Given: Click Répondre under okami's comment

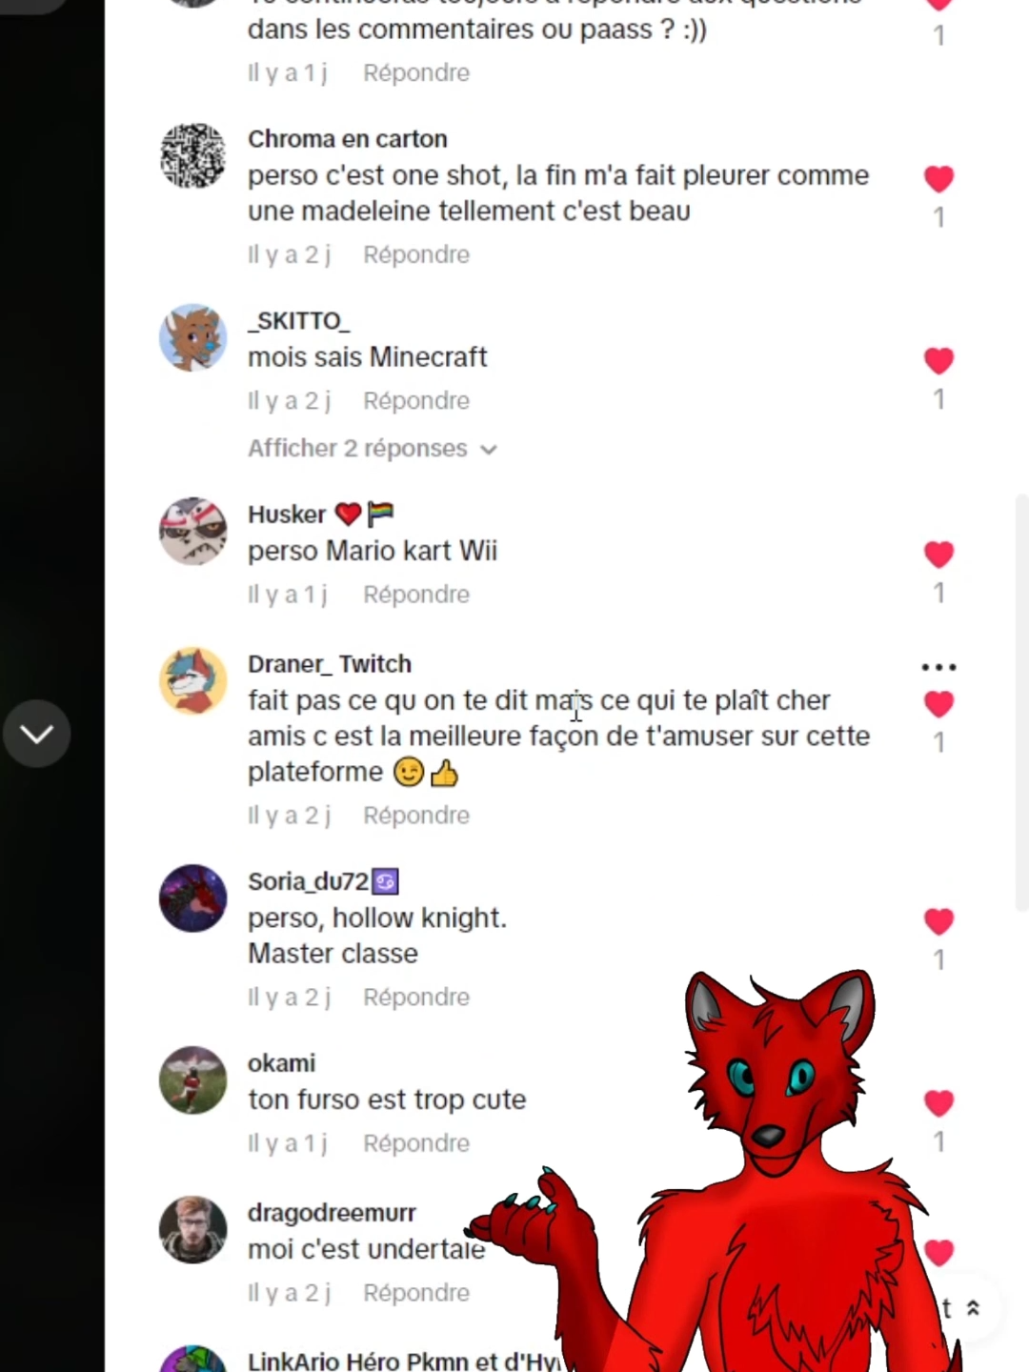Looking at the screenshot, I should pyautogui.click(x=416, y=1143).
